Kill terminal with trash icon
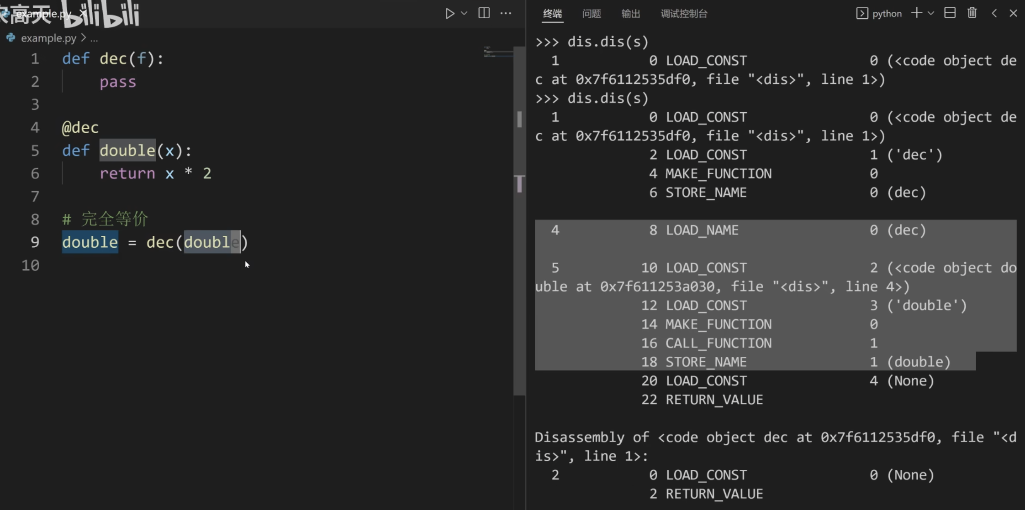 point(972,13)
